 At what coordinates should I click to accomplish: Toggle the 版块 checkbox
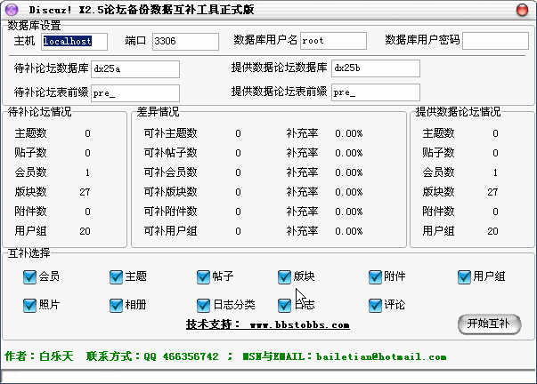click(x=284, y=276)
